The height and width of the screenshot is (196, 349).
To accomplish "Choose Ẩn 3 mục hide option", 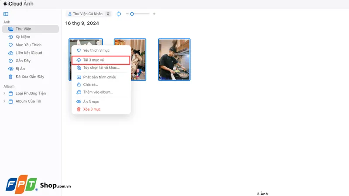I will pyautogui.click(x=101, y=102).
